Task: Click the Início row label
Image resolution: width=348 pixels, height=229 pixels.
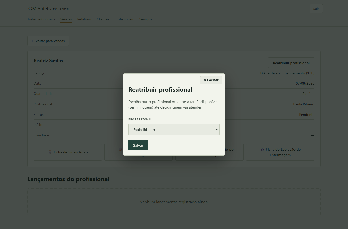Action: click(38, 125)
